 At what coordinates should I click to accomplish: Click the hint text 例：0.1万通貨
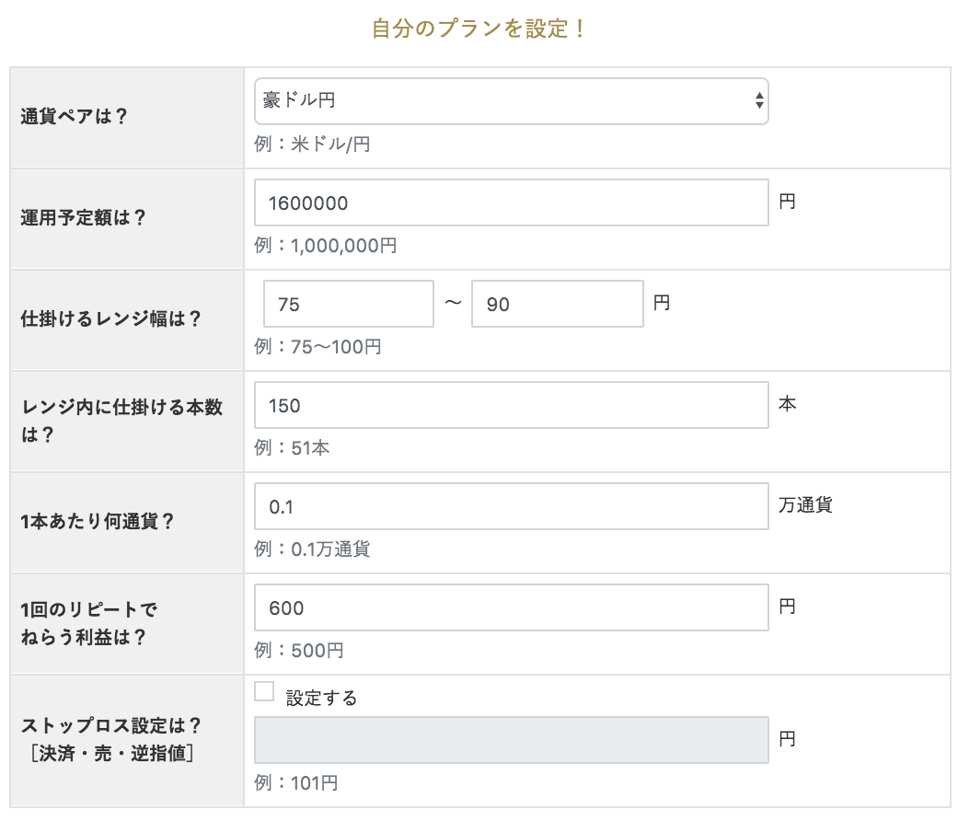pos(312,549)
